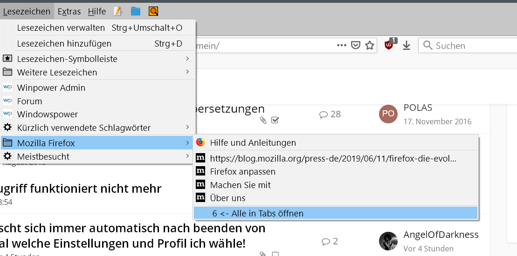This screenshot has width=517, height=256.
Task: Bookmark this page with the star icon
Action: coord(370,45)
